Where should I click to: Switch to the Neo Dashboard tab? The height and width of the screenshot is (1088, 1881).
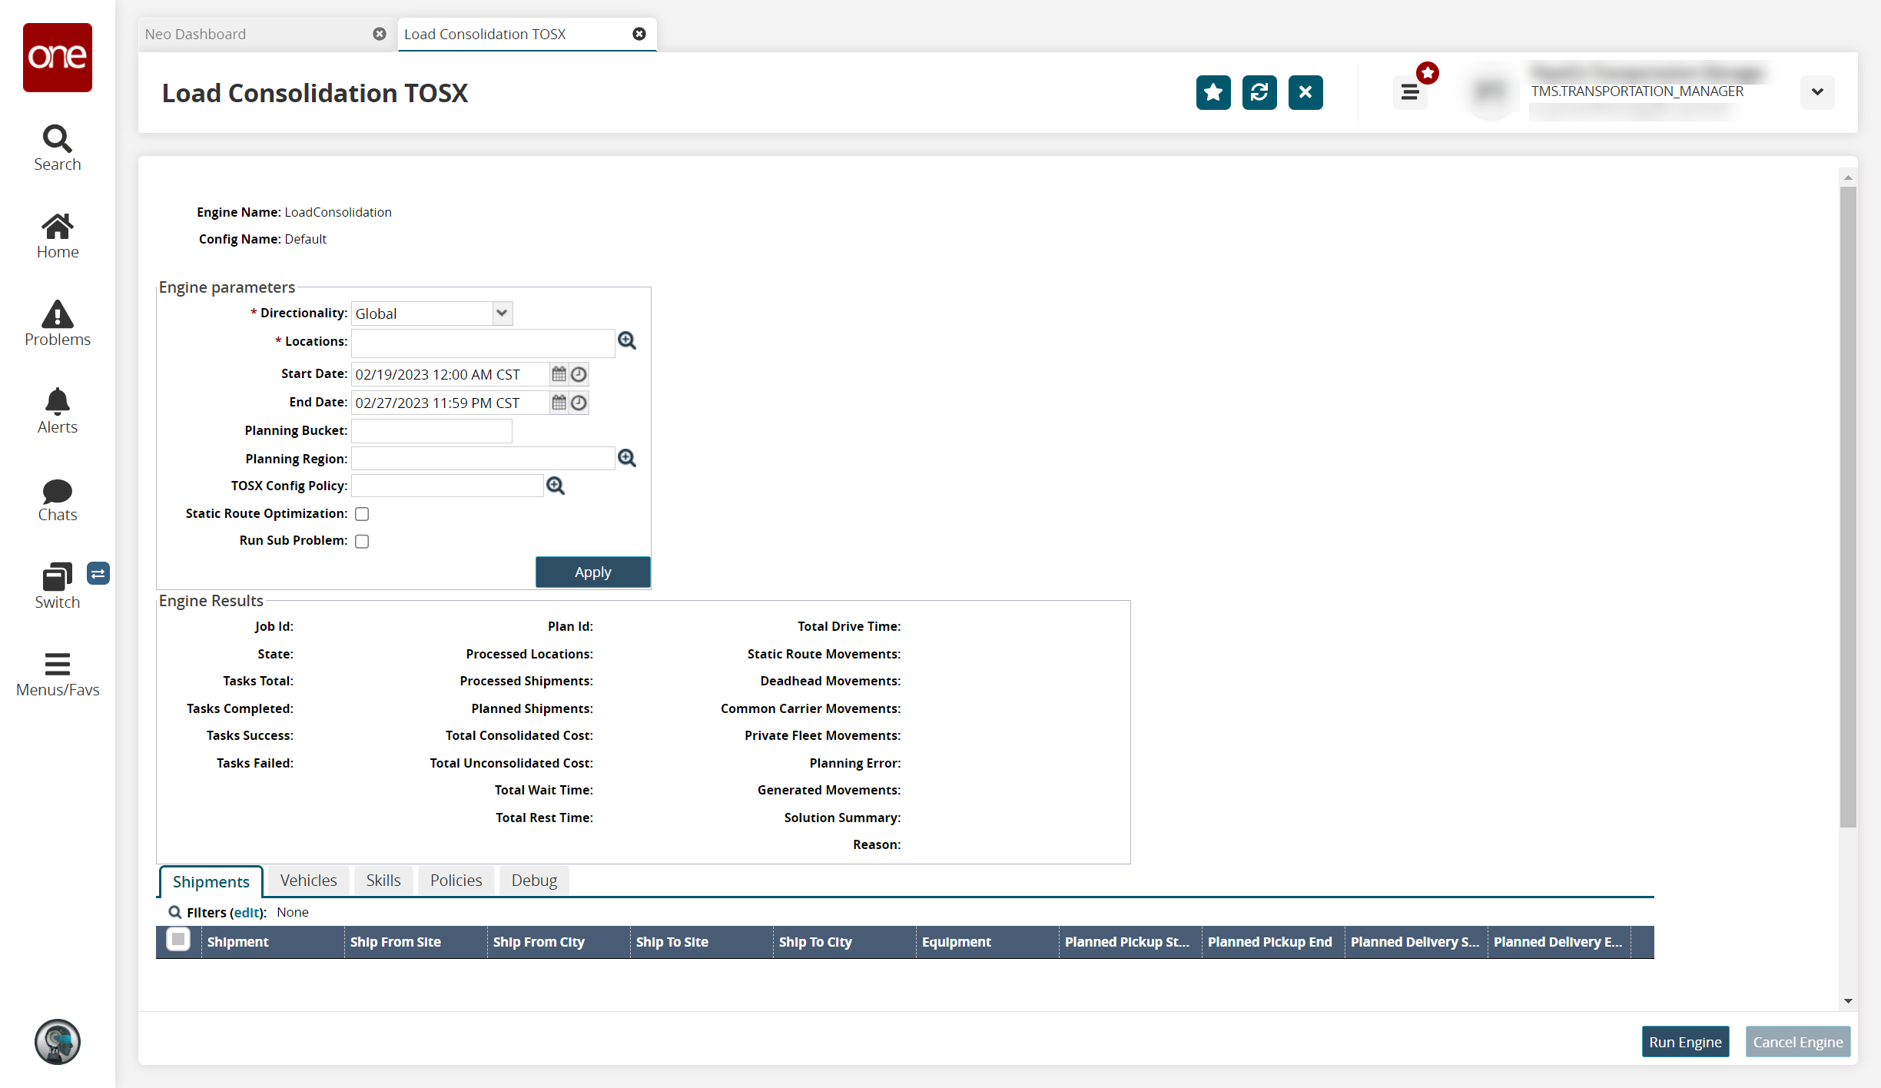(x=196, y=34)
